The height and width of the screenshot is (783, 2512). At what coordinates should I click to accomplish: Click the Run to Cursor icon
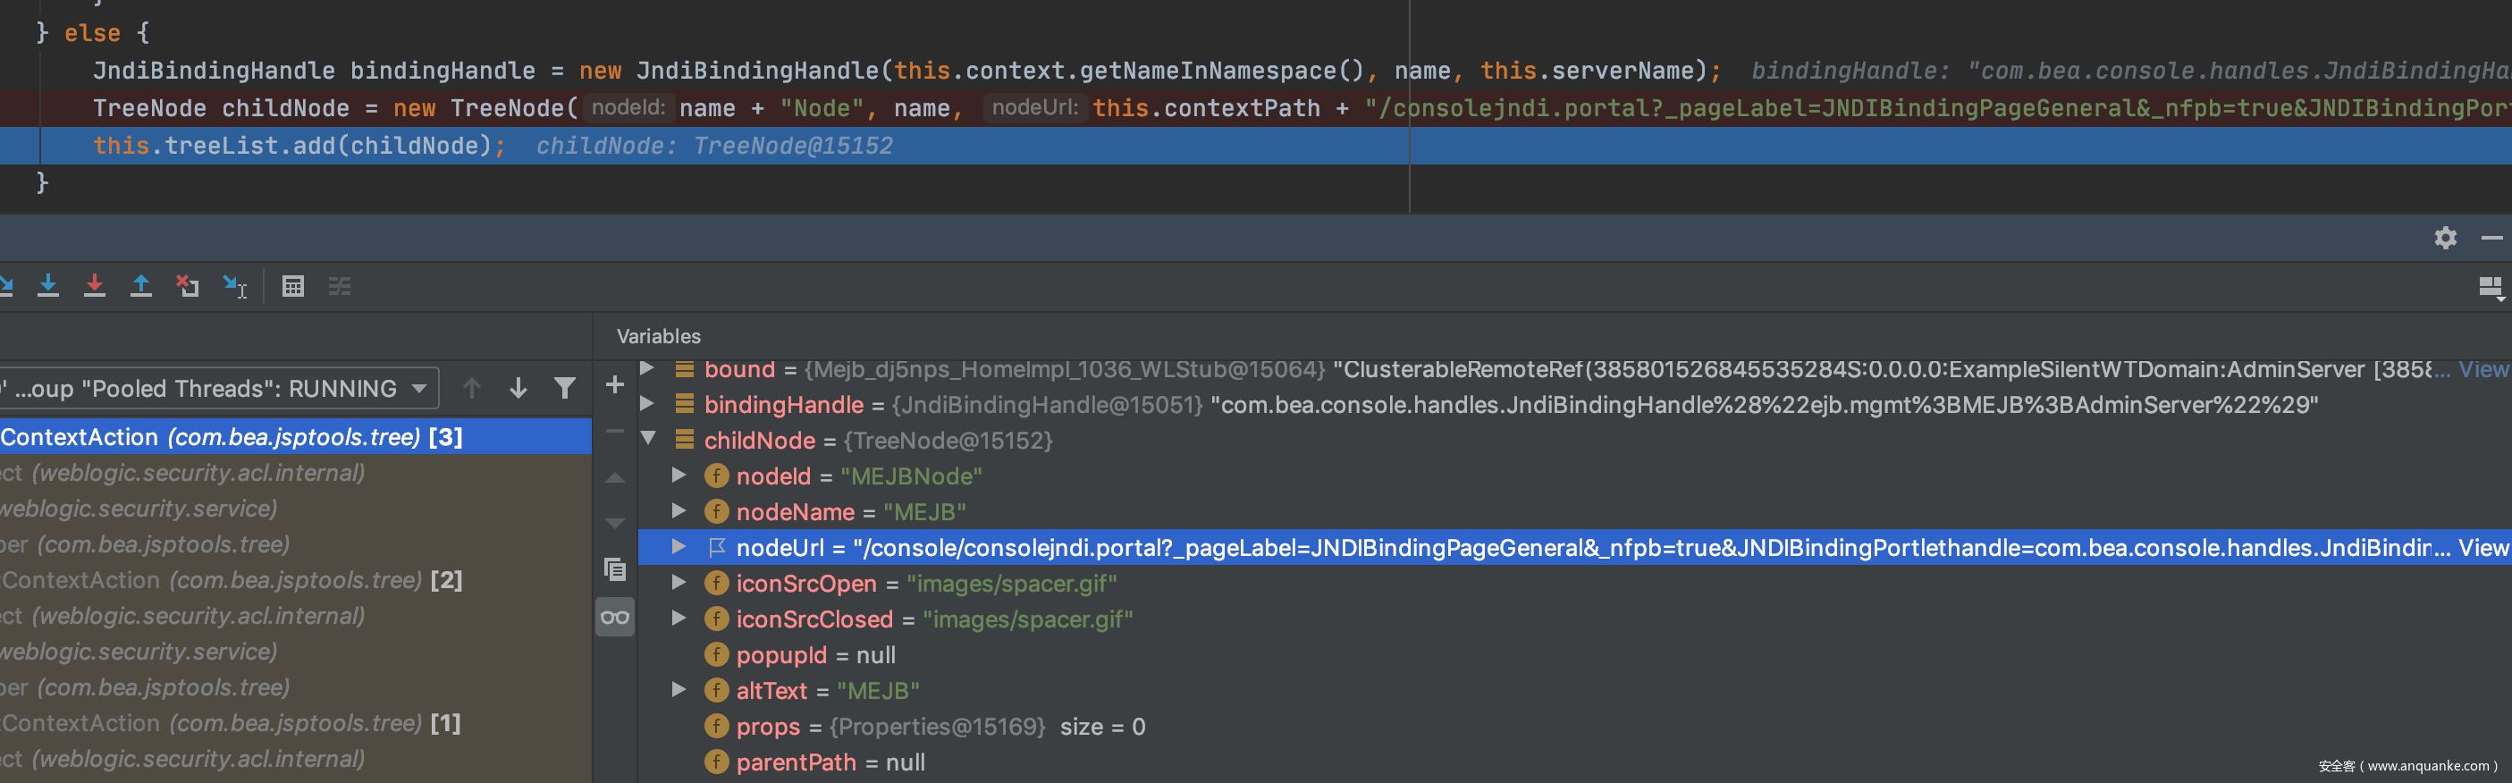(234, 286)
